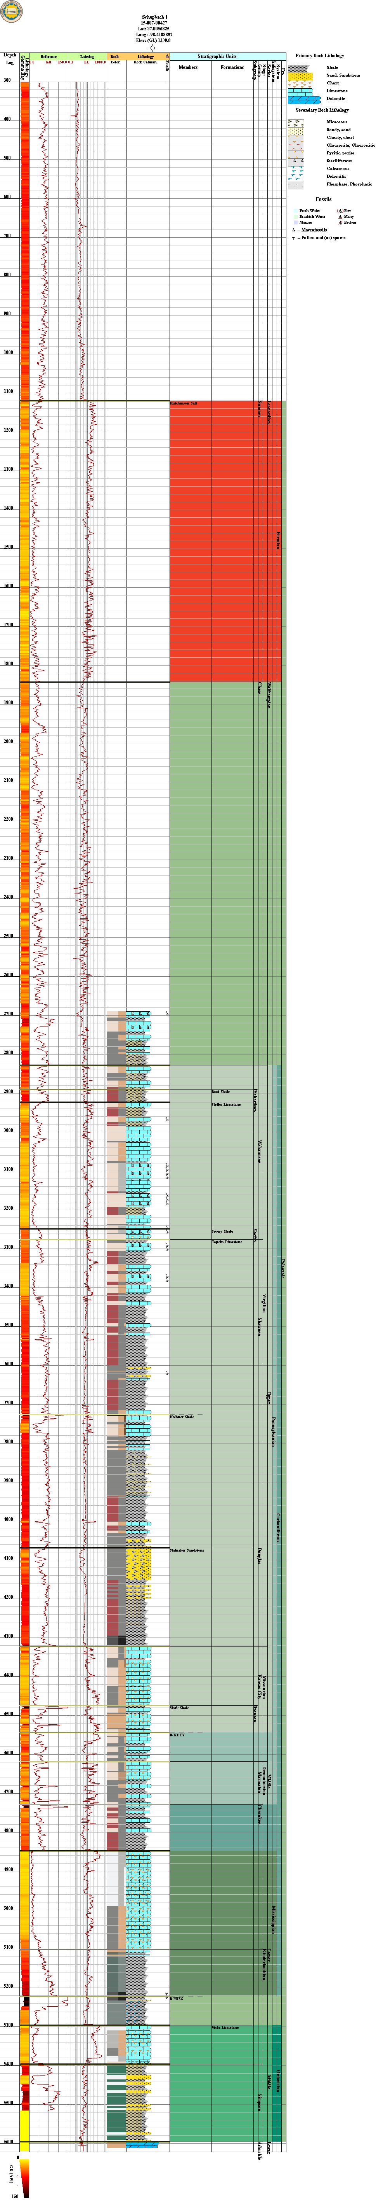Click the Many fossil abundance symbol

[340, 216]
